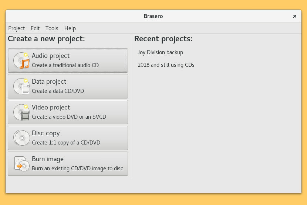Open the Tools menu
The height and width of the screenshot is (205, 307).
[52, 28]
